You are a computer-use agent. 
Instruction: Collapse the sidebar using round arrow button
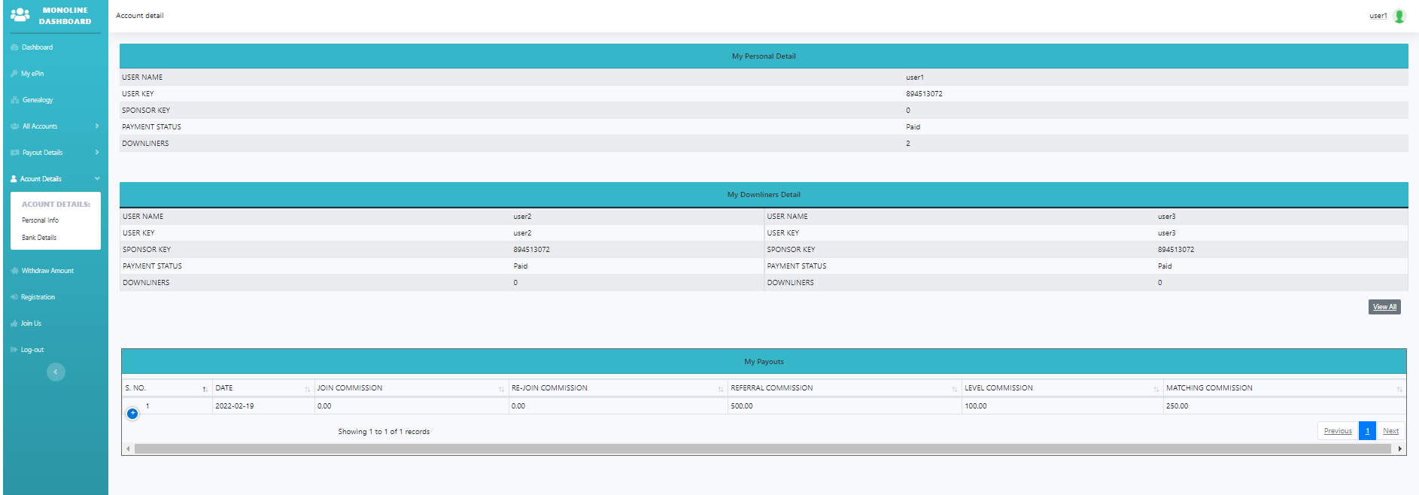[56, 372]
